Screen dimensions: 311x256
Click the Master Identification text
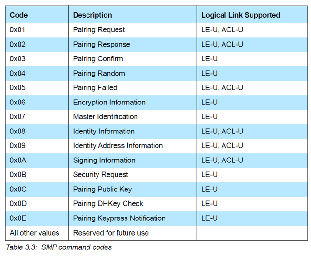click(106, 117)
